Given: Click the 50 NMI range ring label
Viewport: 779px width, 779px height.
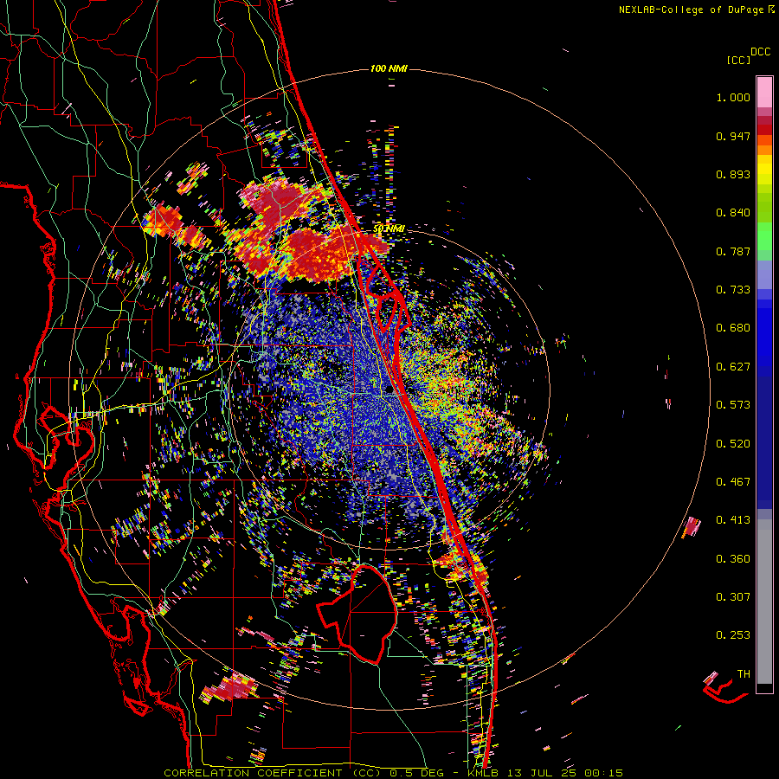Looking at the screenshot, I should tap(389, 229).
